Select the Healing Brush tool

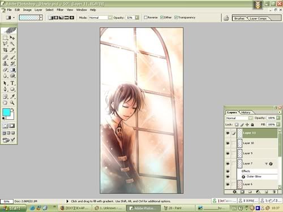tap(5, 57)
